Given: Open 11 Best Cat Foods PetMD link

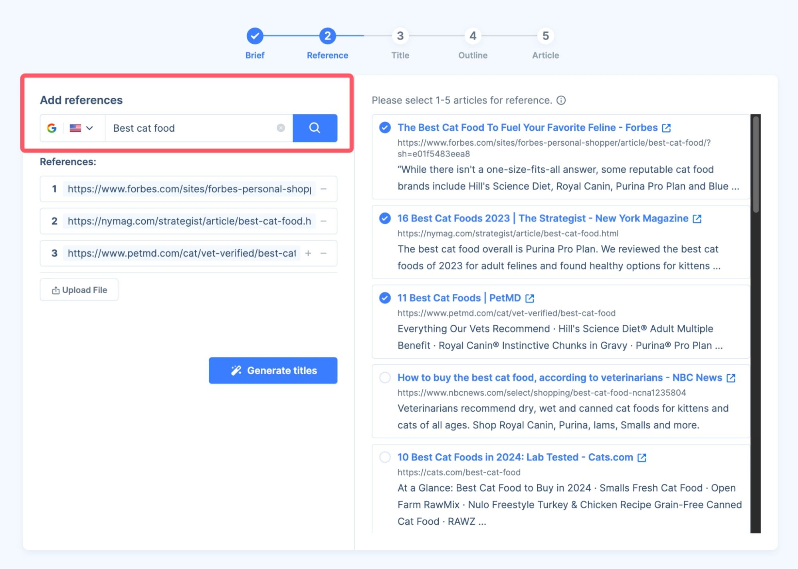Looking at the screenshot, I should click(459, 298).
